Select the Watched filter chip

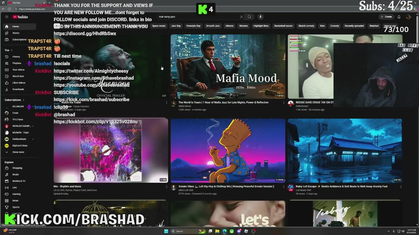click(x=374, y=26)
